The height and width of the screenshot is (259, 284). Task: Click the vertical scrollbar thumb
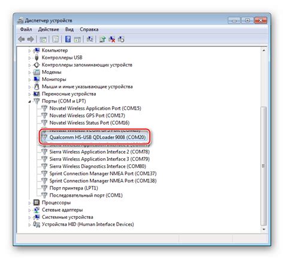click(264, 166)
